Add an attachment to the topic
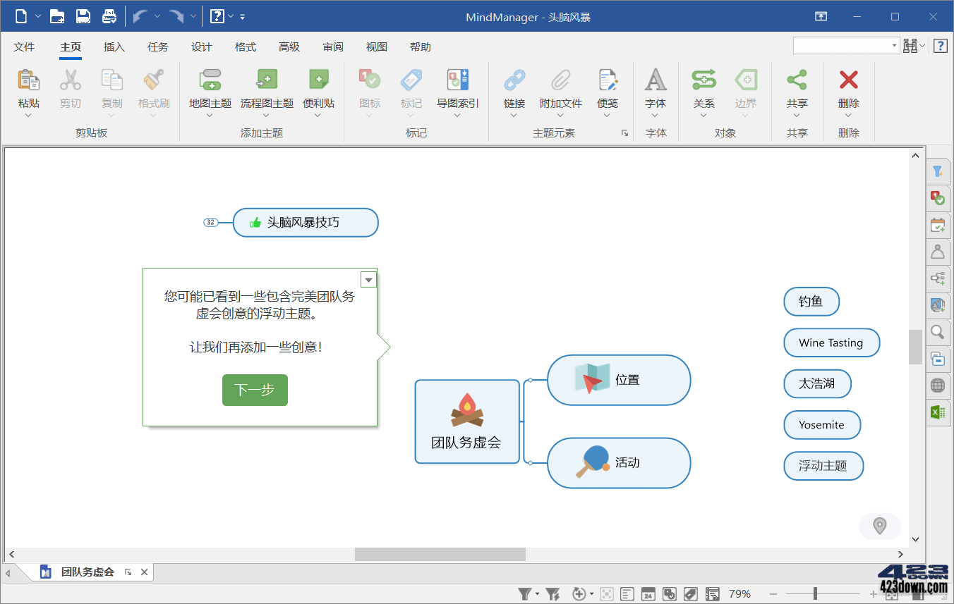Screen dimensions: 954x604 [x=560, y=92]
